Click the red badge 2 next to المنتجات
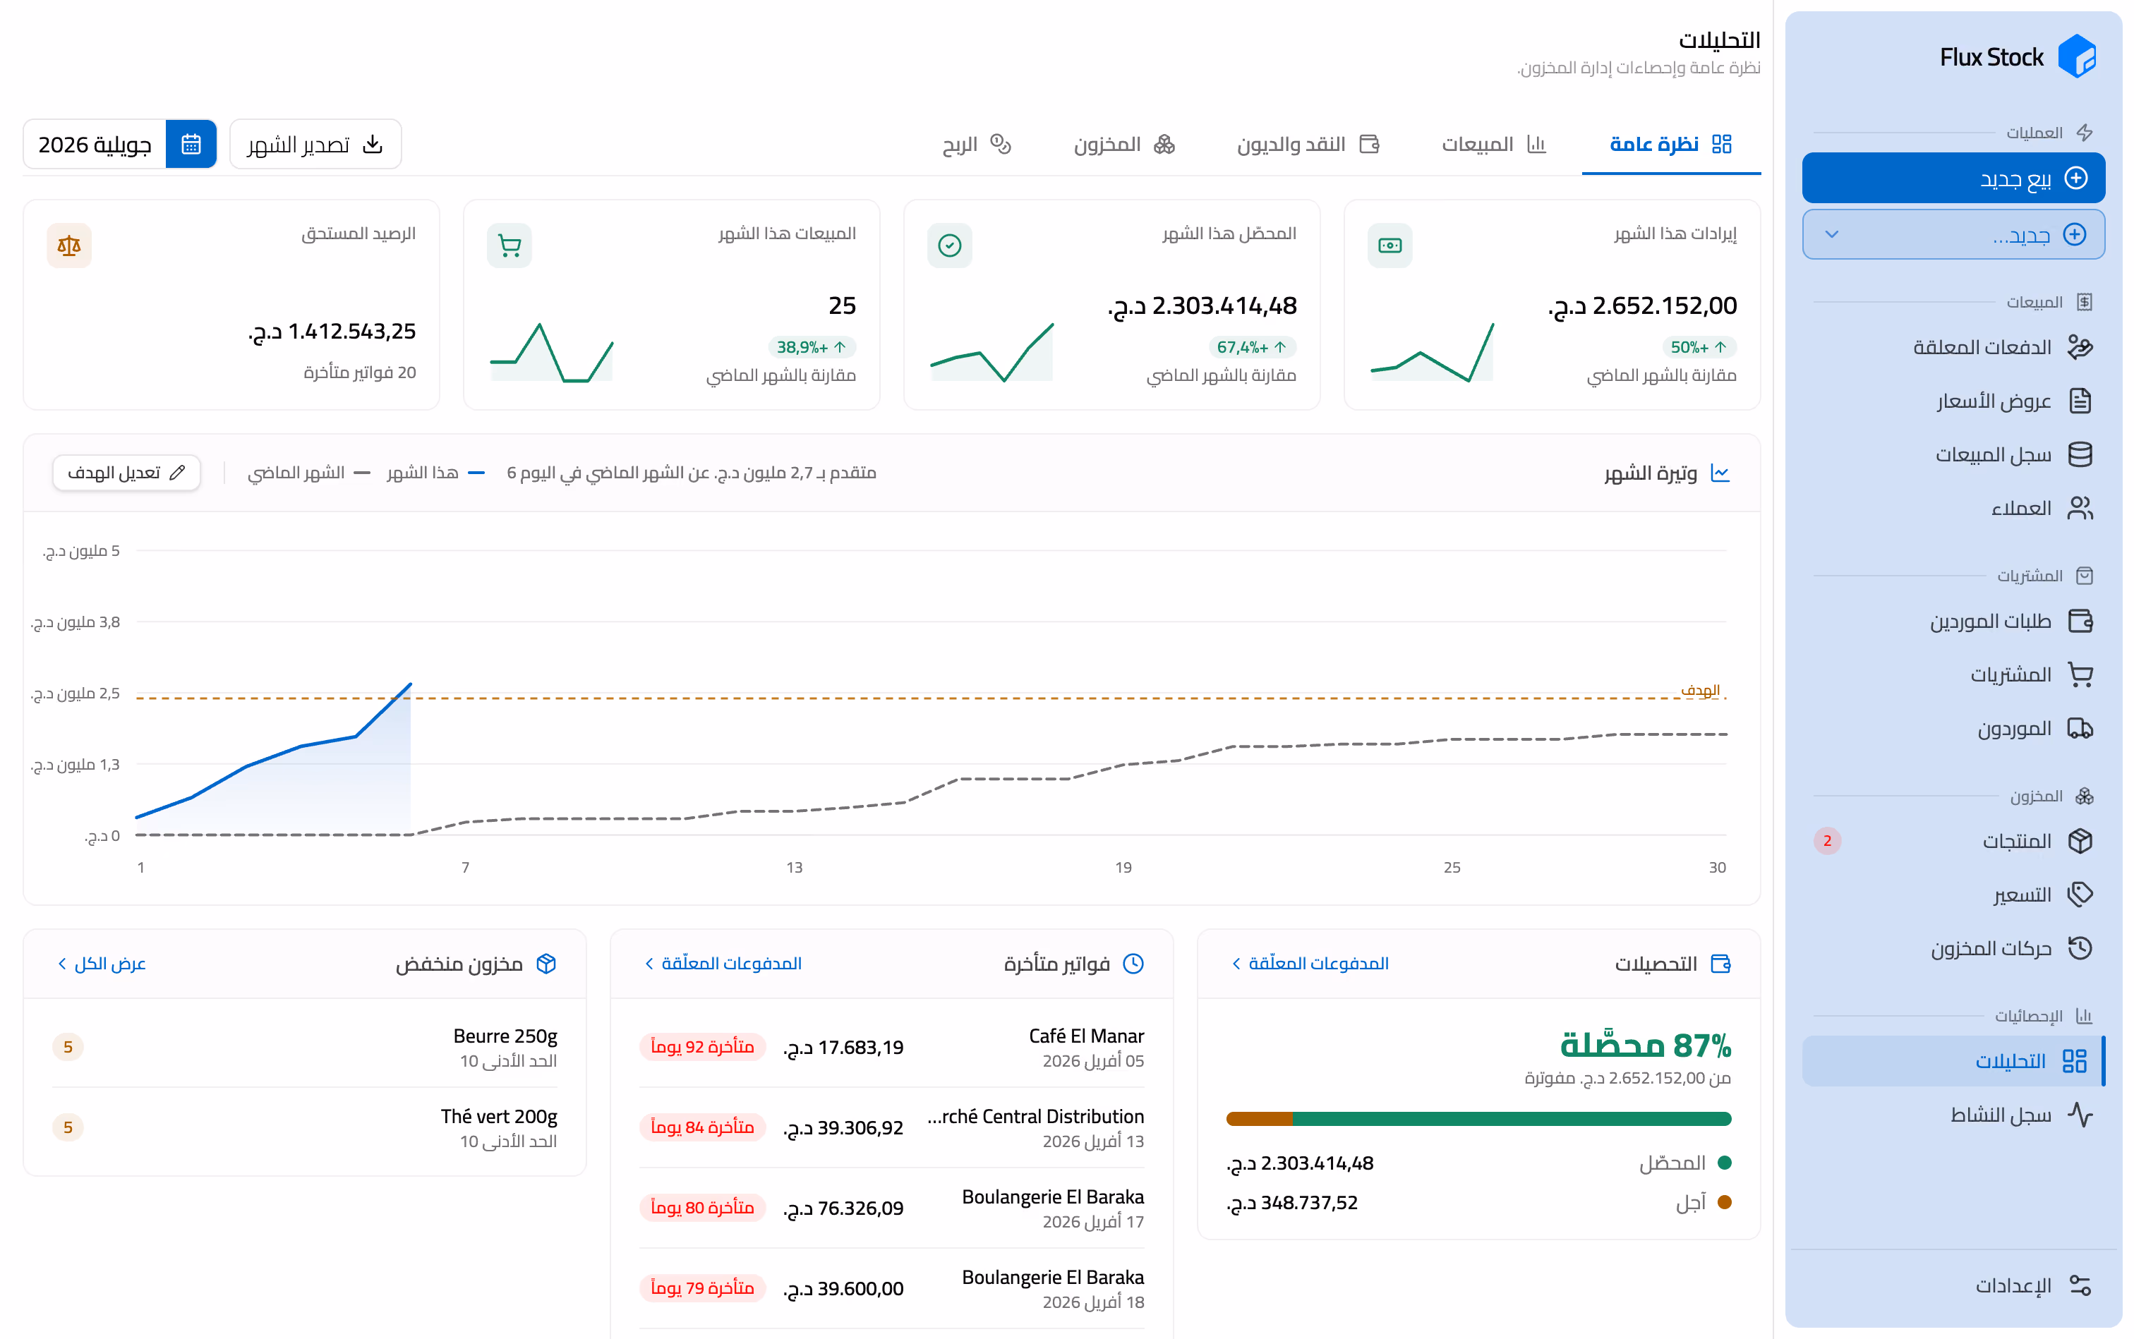 point(1826,840)
